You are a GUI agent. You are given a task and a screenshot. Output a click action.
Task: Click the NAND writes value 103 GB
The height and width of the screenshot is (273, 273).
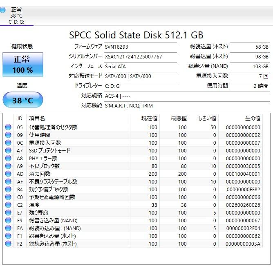(250, 66)
